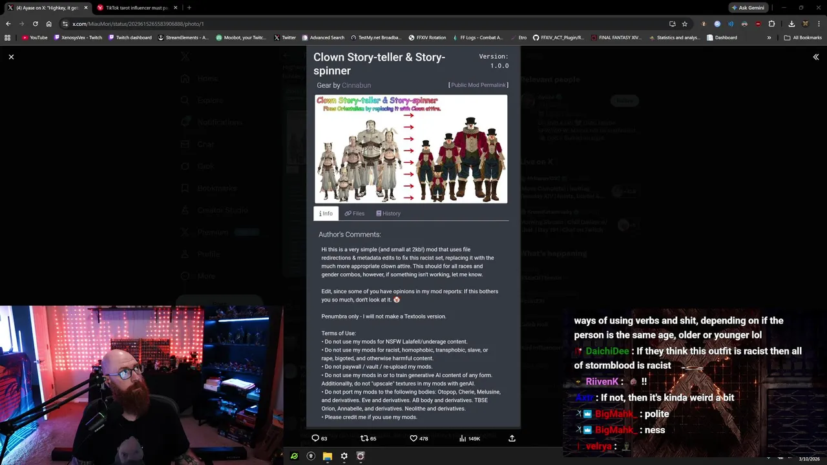Click the 'Public Mod Permalink' text in the image
The image size is (827, 465).
click(x=478, y=85)
